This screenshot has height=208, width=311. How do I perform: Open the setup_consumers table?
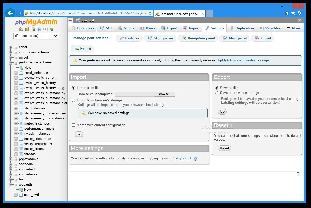[38, 139]
